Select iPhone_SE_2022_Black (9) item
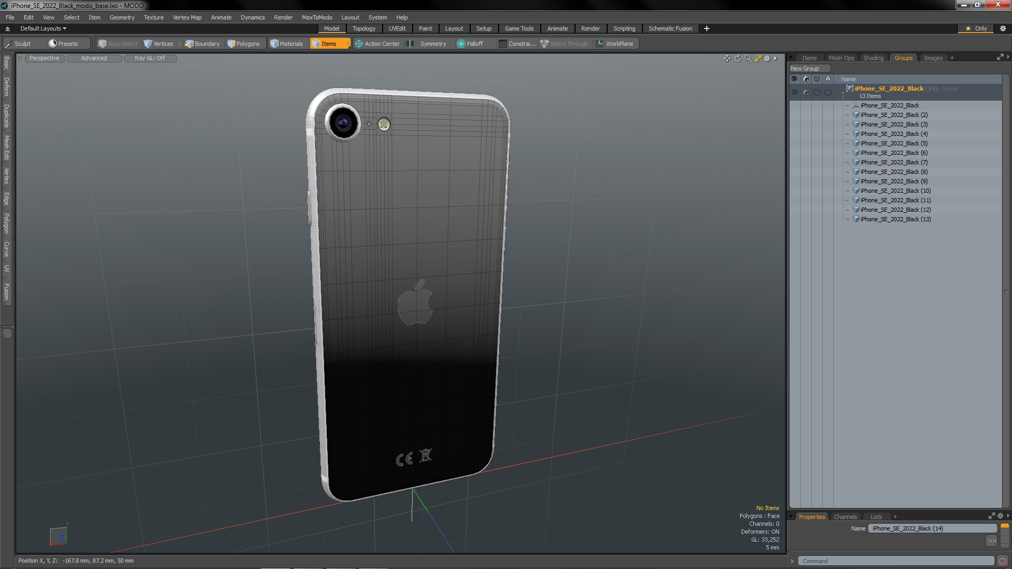Image resolution: width=1012 pixels, height=569 pixels. (x=894, y=181)
